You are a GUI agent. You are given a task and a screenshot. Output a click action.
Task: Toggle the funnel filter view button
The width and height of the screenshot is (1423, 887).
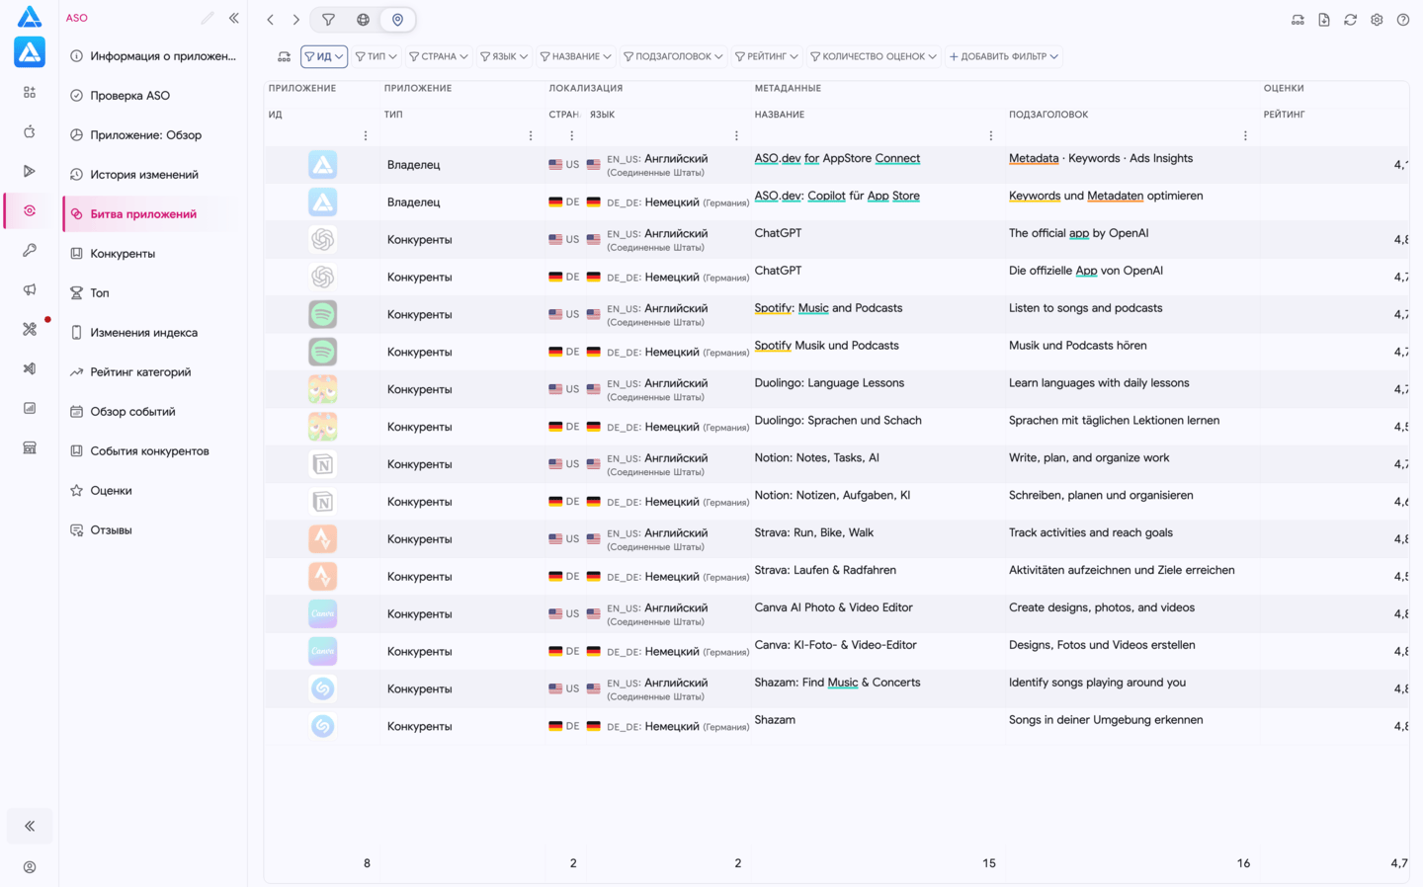coord(328,20)
